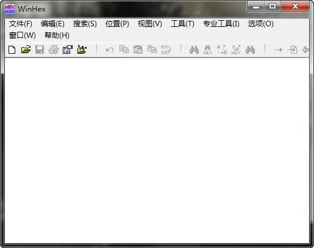Viewport: 314px width, 248px height.
Task: Click the Undo arrow icon
Action: [110, 49]
